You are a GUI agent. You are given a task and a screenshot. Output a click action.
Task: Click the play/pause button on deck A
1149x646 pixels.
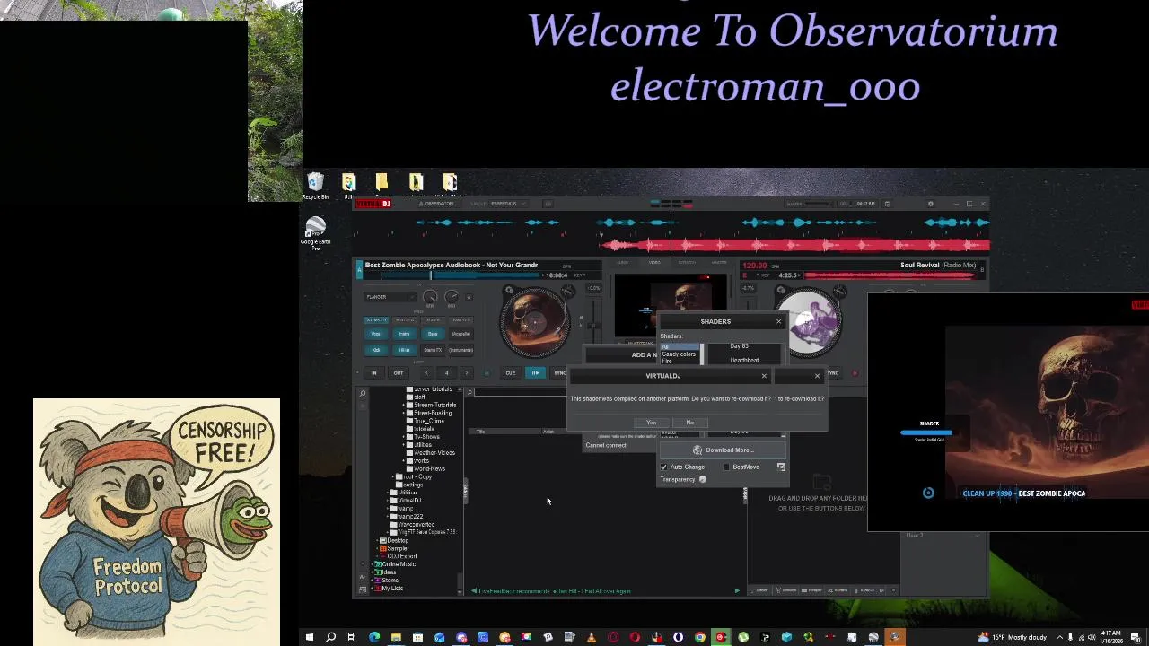(535, 373)
